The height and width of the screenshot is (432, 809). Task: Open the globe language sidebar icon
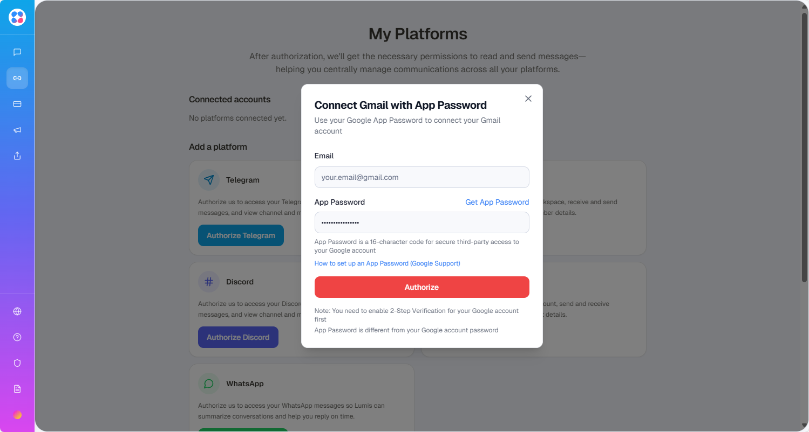coord(17,311)
